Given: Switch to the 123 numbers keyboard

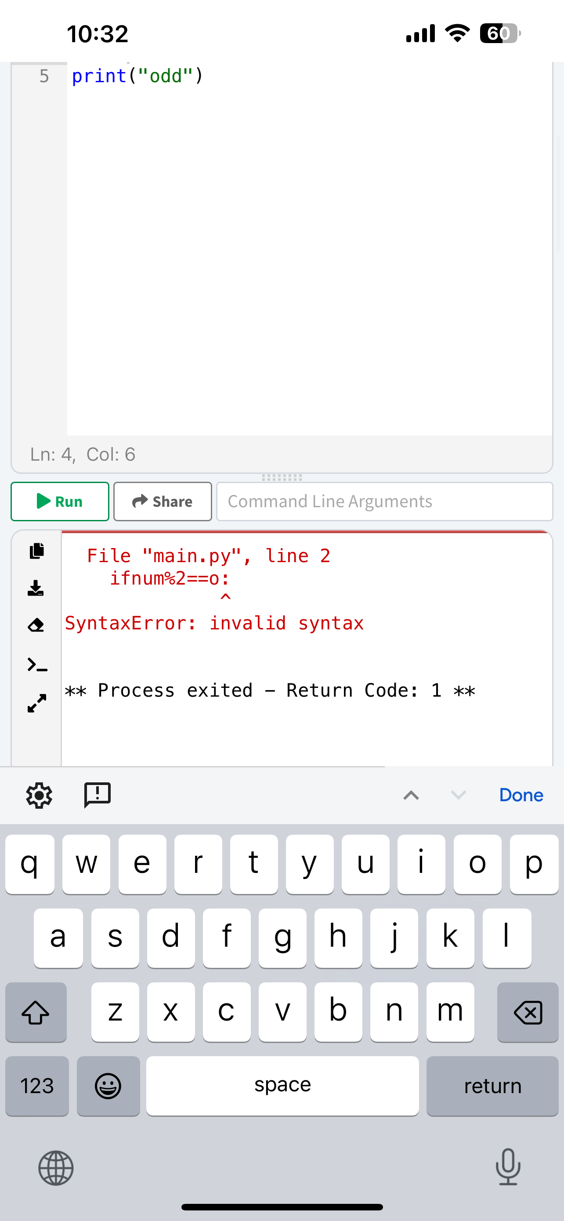Looking at the screenshot, I should click(37, 1086).
